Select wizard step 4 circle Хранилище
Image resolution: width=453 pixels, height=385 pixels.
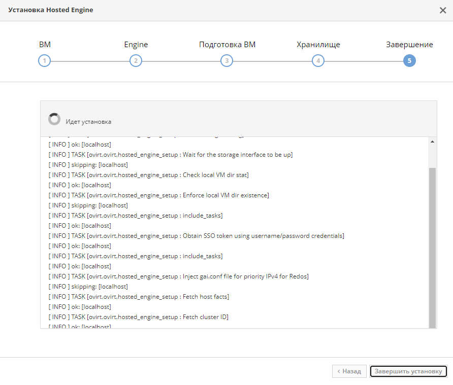click(x=318, y=60)
